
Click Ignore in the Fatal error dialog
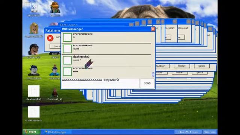coord(202,66)
